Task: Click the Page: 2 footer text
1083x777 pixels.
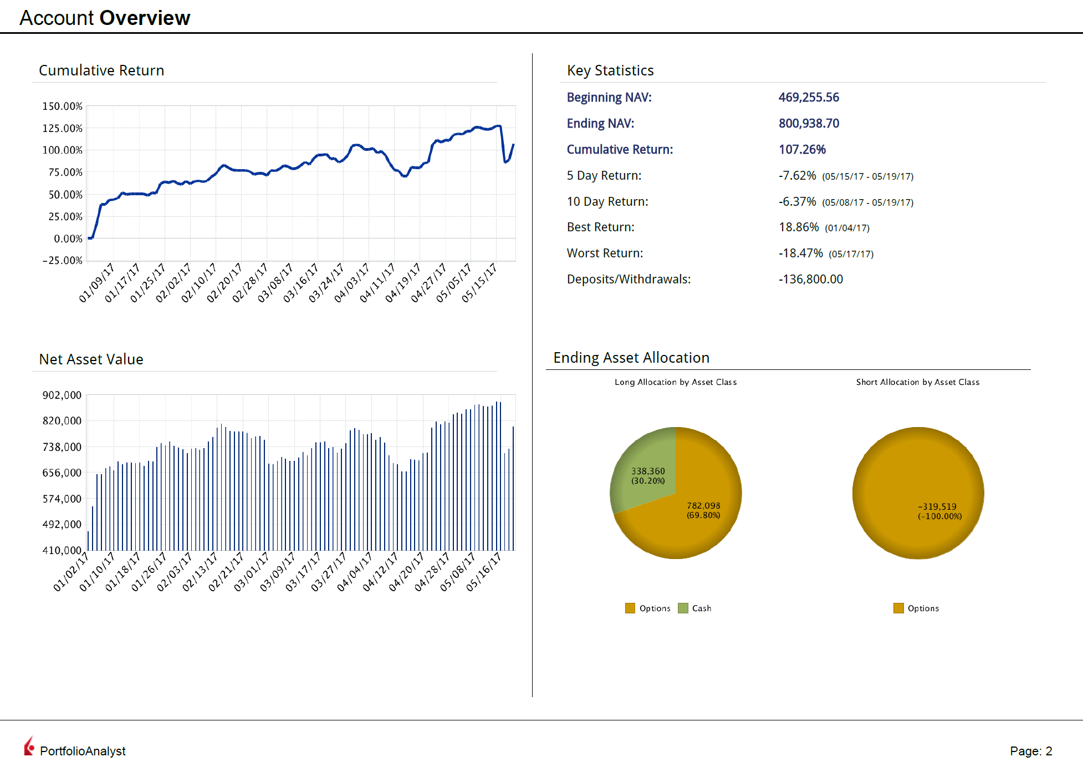Action: point(1030,751)
